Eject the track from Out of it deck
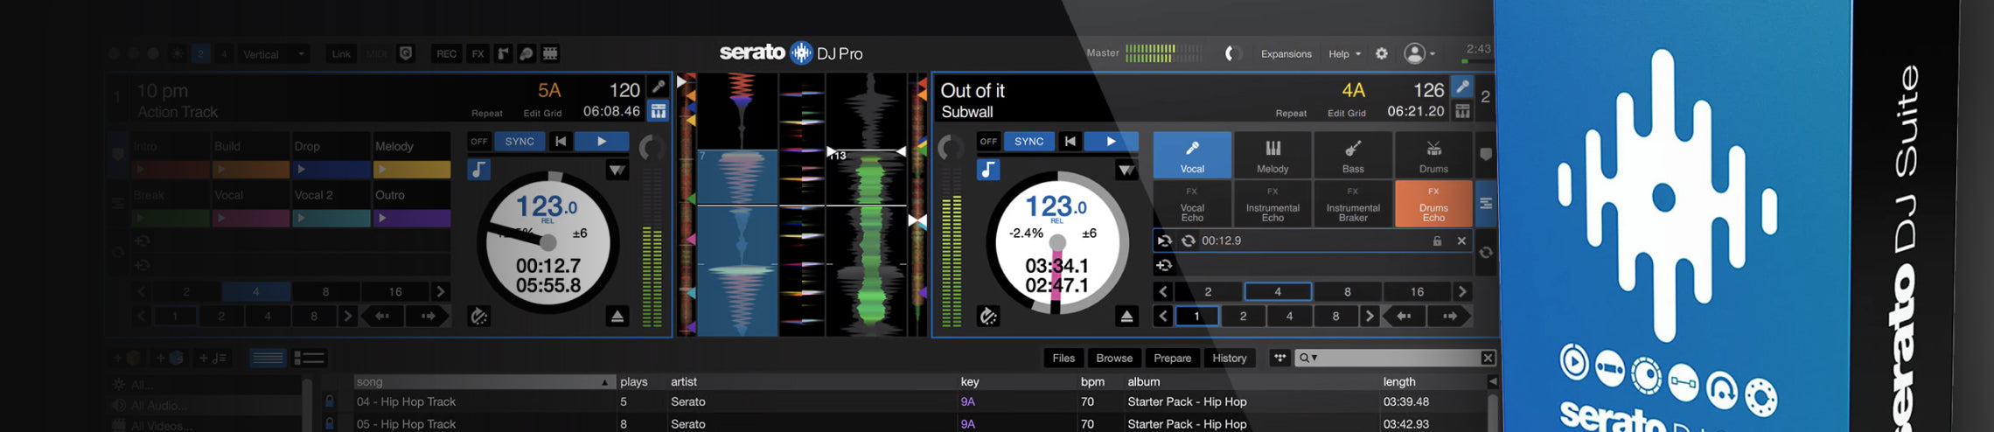Image resolution: width=1994 pixels, height=432 pixels. pos(1126,317)
